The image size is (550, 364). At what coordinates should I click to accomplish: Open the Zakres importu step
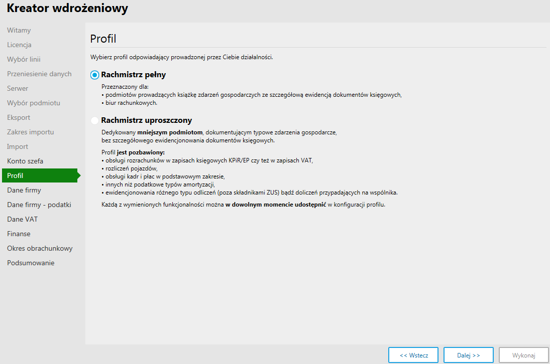(31, 132)
